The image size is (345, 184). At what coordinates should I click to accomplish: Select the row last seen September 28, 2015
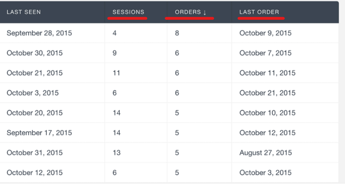coord(169,33)
